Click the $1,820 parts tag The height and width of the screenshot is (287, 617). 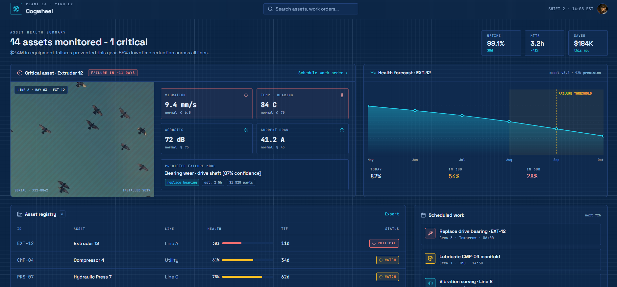tap(241, 183)
